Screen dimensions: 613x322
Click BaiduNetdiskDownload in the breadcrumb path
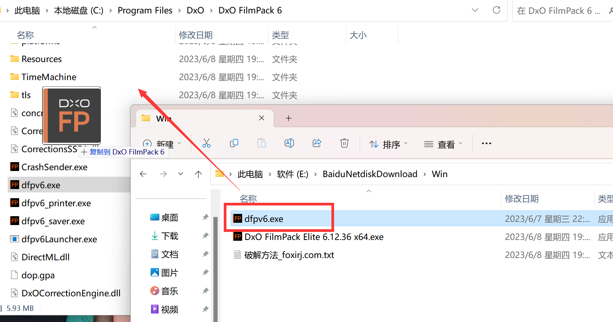coord(370,174)
